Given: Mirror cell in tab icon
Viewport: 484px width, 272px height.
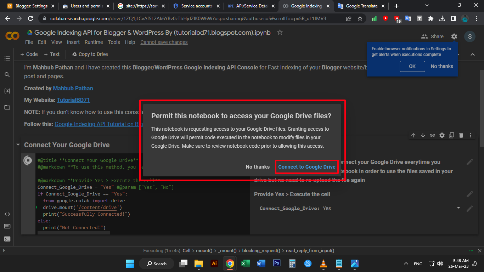Looking at the screenshot, I should pos(451,135).
